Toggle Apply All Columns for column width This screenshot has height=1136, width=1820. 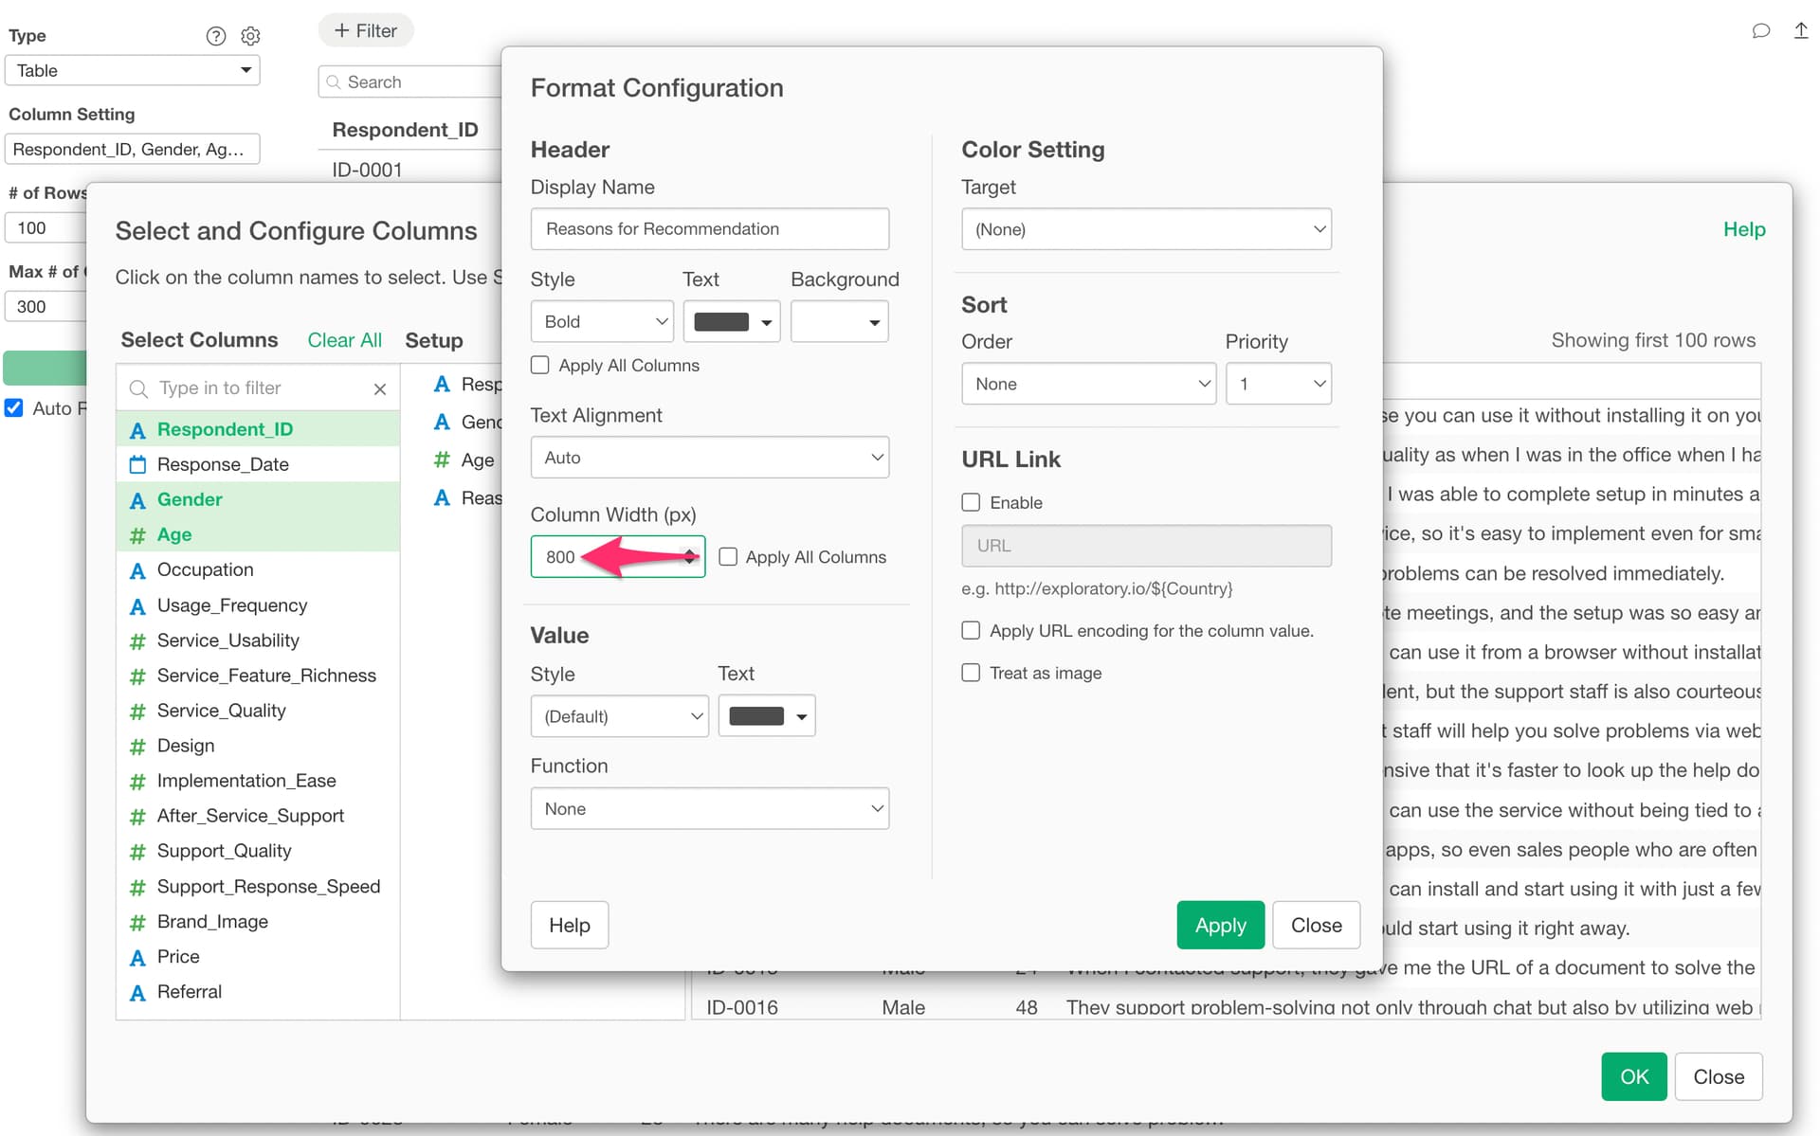click(728, 557)
